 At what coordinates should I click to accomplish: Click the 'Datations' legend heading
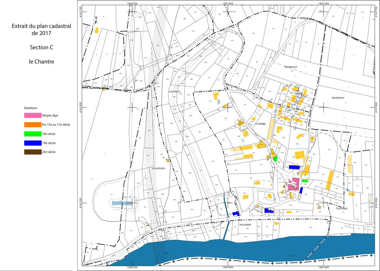coord(30,108)
